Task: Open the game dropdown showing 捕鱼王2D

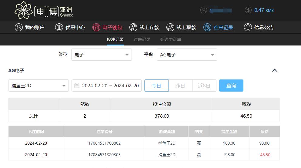Action: click(38, 86)
